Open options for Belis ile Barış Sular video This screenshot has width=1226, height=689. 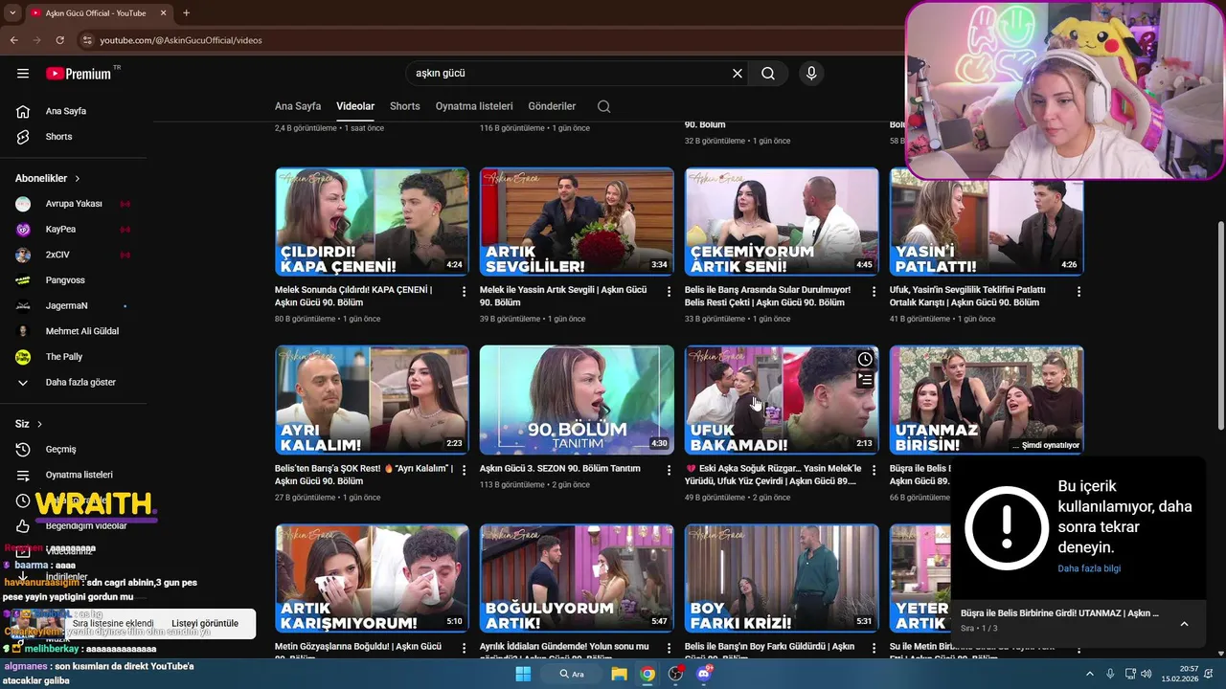(874, 291)
